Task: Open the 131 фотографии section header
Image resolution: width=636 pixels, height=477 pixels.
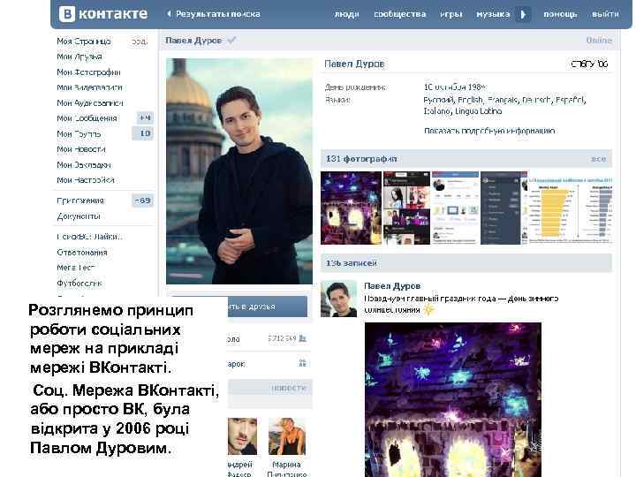Action: [466, 159]
